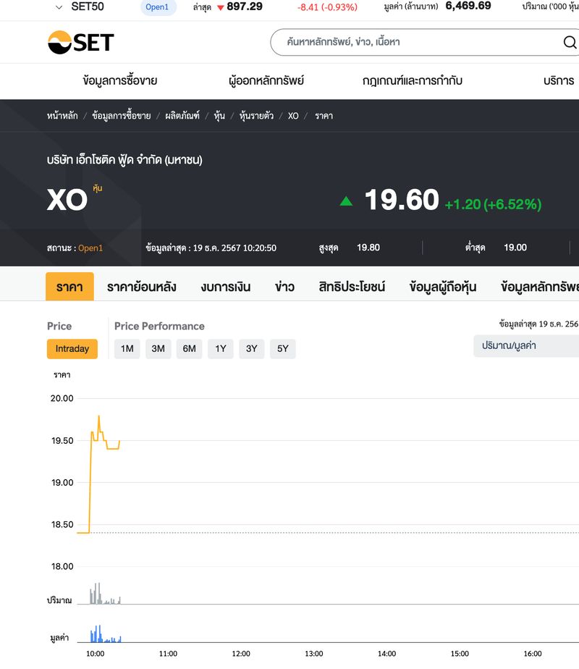Select the 6M price performance range
The width and height of the screenshot is (579, 669).
[189, 349]
